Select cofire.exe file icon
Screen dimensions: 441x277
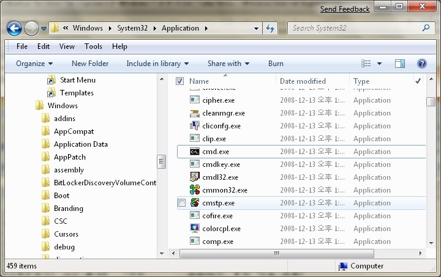point(195,215)
